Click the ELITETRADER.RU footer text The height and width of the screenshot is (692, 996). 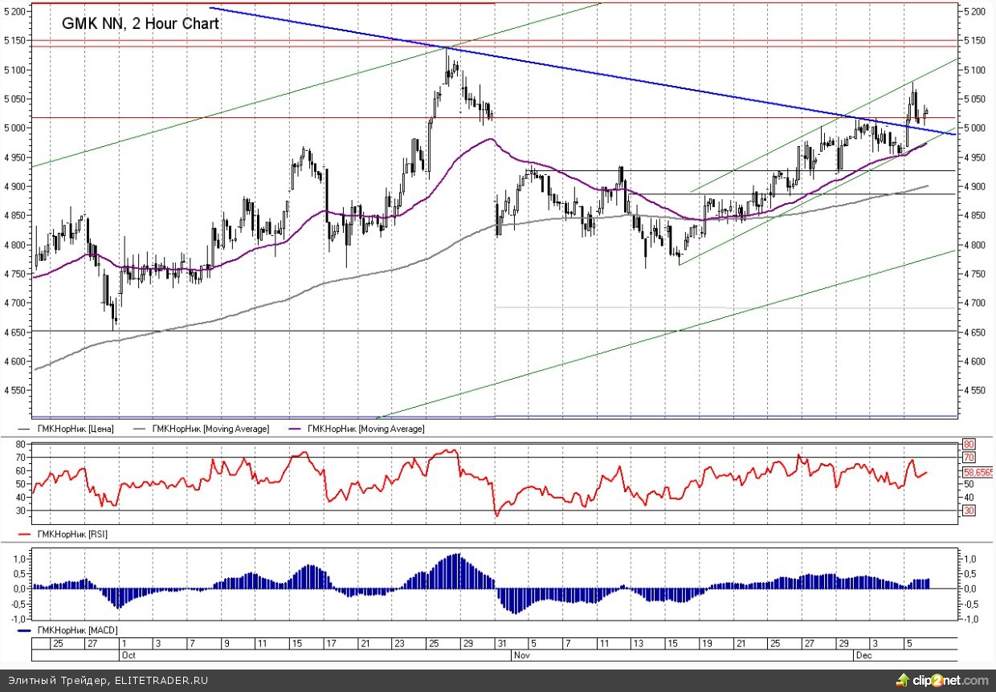[161, 681]
